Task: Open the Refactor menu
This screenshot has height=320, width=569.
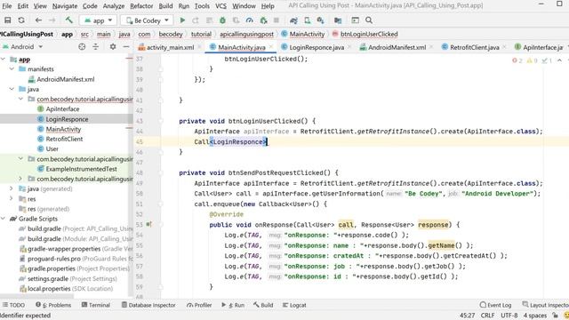Action: [x=141, y=6]
